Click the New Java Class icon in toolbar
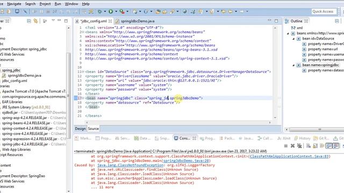344x193 pixels. (x=146, y=11)
